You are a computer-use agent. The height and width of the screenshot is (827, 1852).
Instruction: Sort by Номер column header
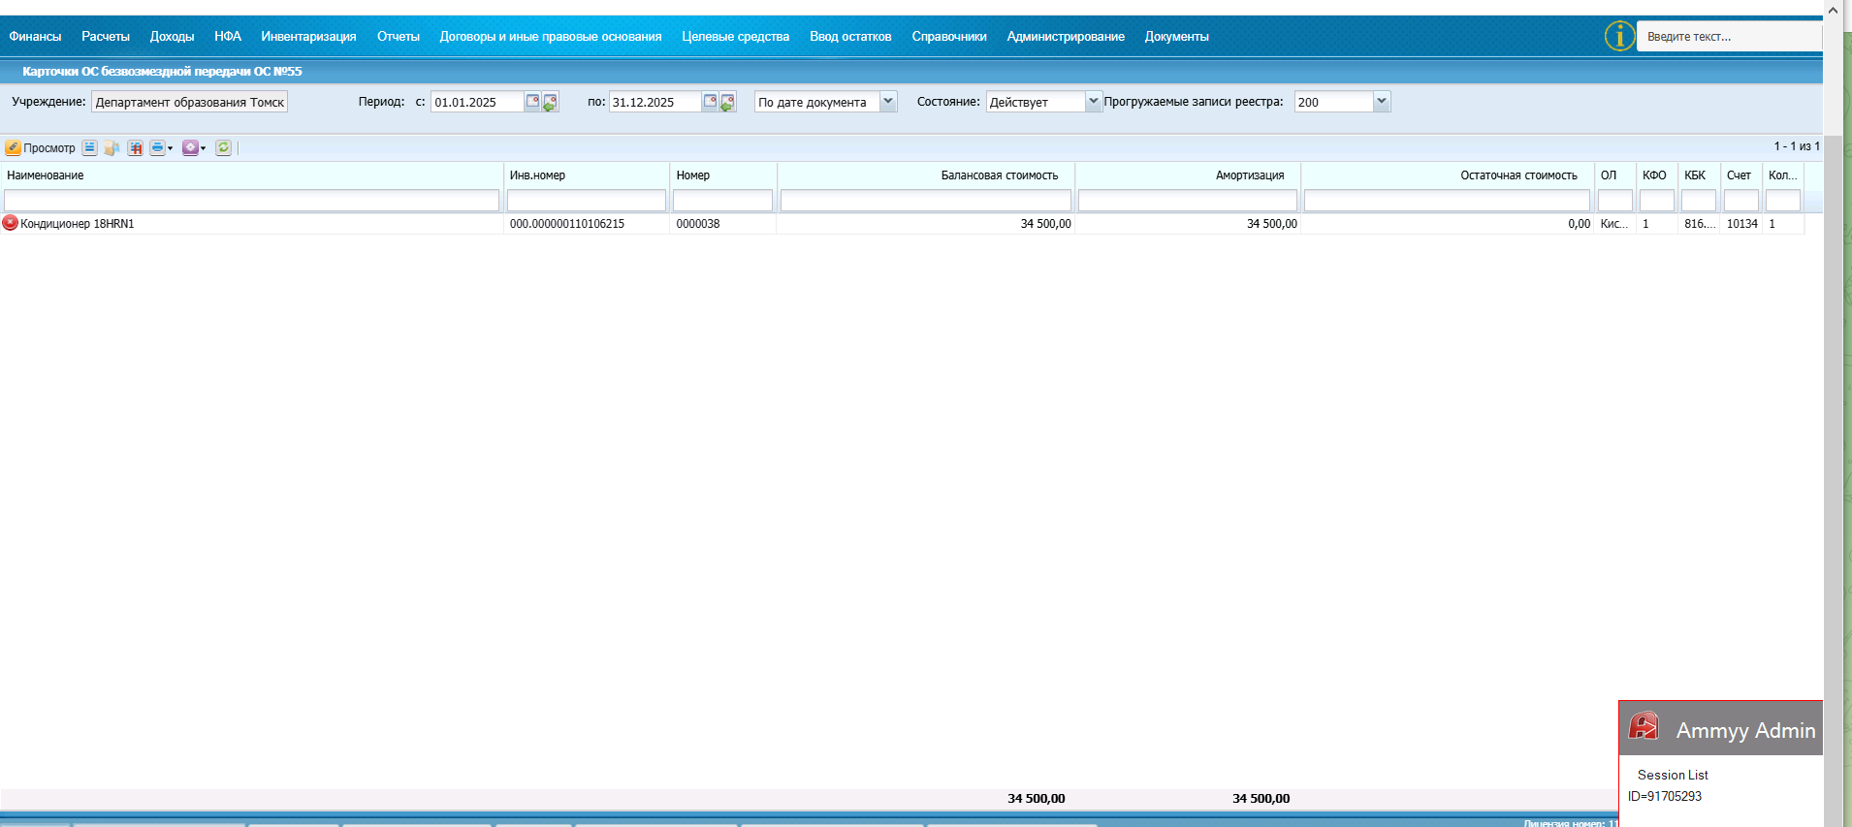pyautogui.click(x=722, y=175)
